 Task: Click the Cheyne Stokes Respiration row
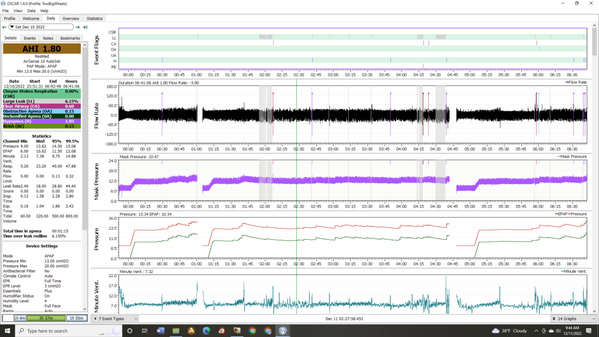[x=42, y=94]
